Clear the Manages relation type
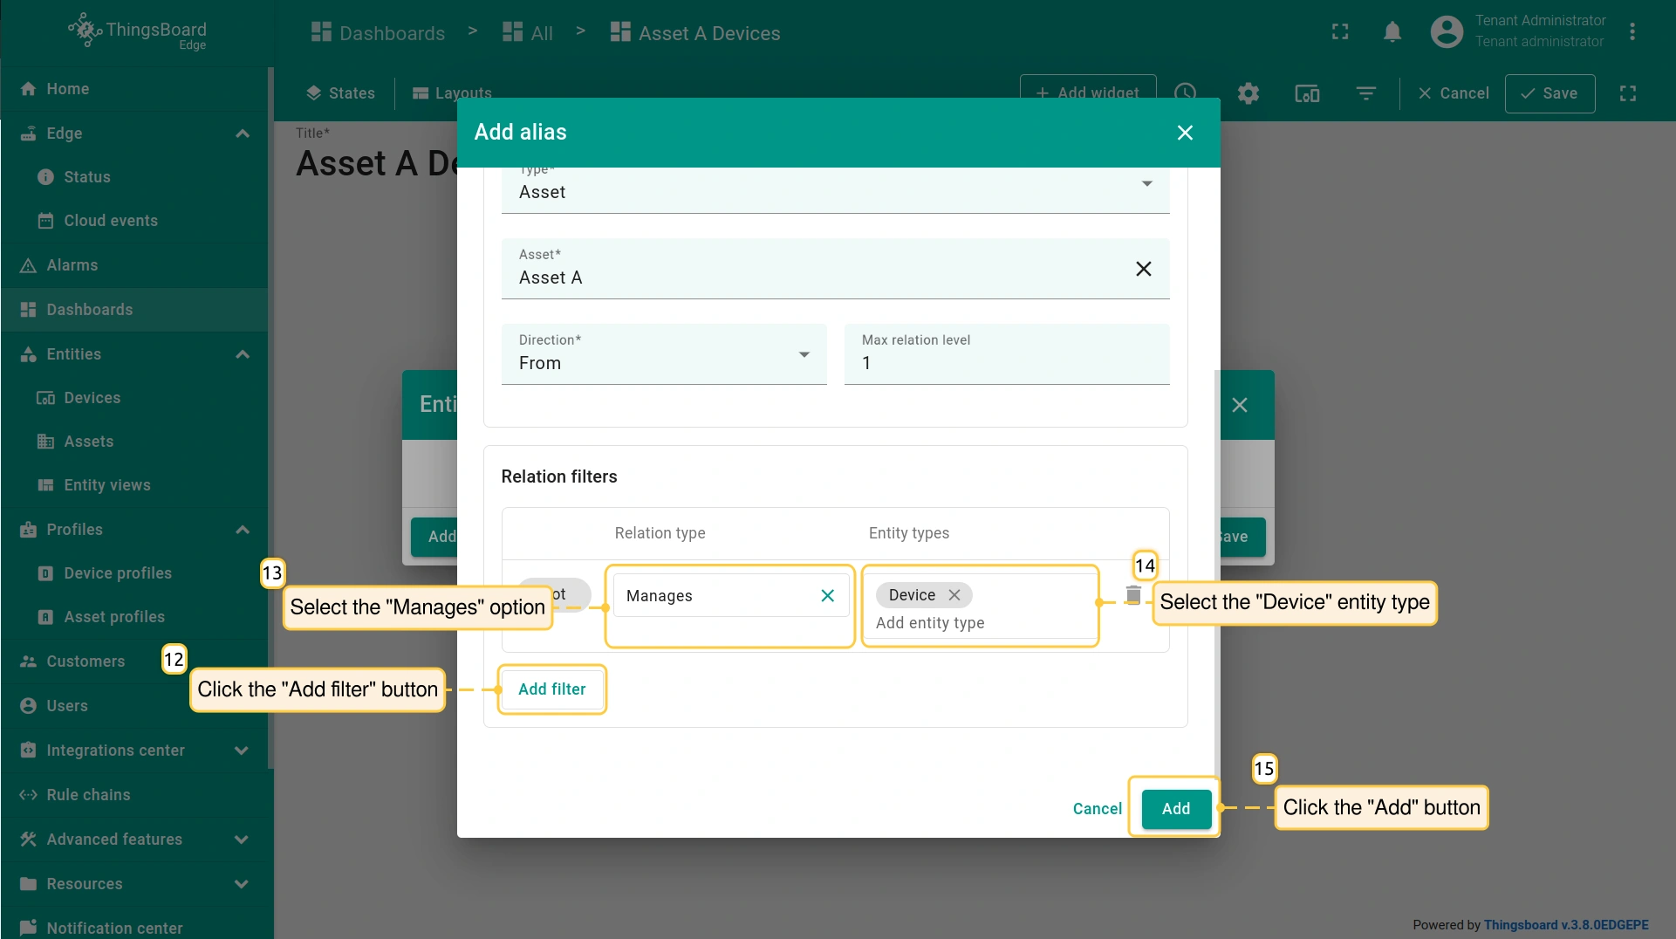 point(827,596)
